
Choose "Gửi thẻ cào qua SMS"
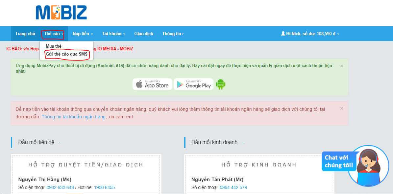pyautogui.click(x=67, y=54)
